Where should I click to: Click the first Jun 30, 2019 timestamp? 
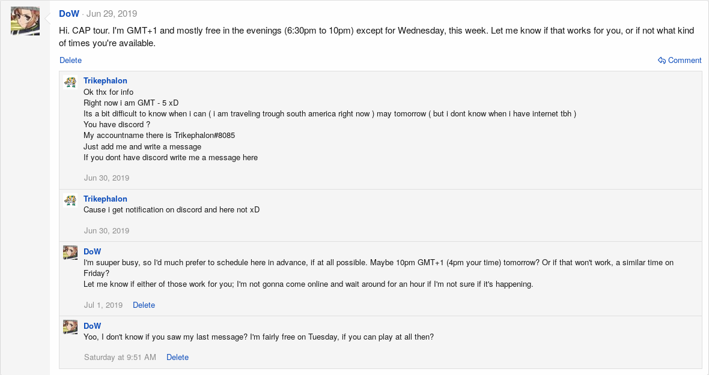[106, 178]
